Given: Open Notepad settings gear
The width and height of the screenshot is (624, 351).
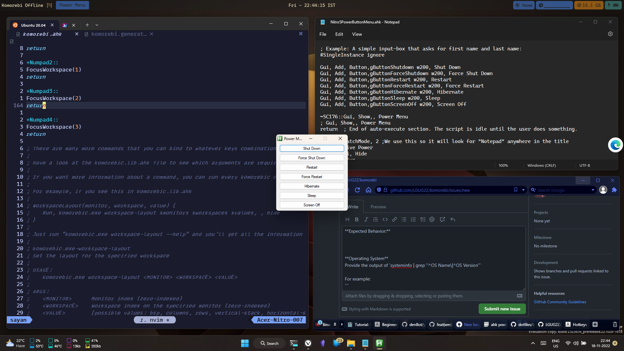Looking at the screenshot, I should pos(610,34).
